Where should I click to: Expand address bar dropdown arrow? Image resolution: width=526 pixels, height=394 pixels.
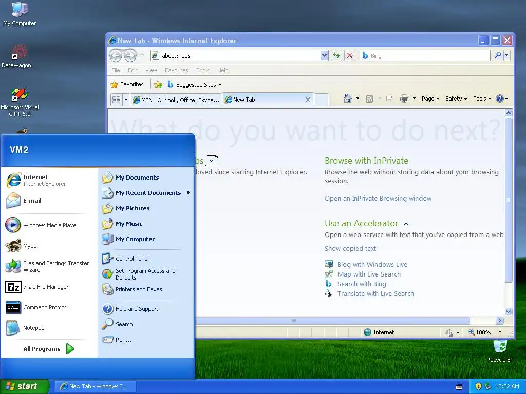click(324, 55)
